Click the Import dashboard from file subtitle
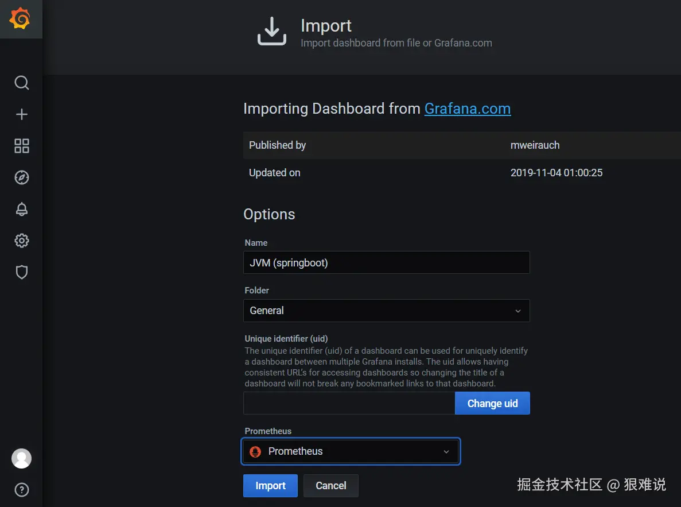Screen dimensions: 681x507 396,43
